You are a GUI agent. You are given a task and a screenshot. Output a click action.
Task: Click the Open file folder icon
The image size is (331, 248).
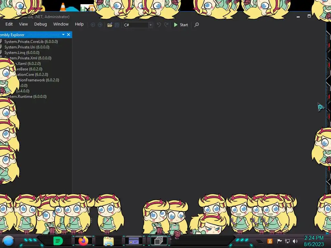pos(110,25)
